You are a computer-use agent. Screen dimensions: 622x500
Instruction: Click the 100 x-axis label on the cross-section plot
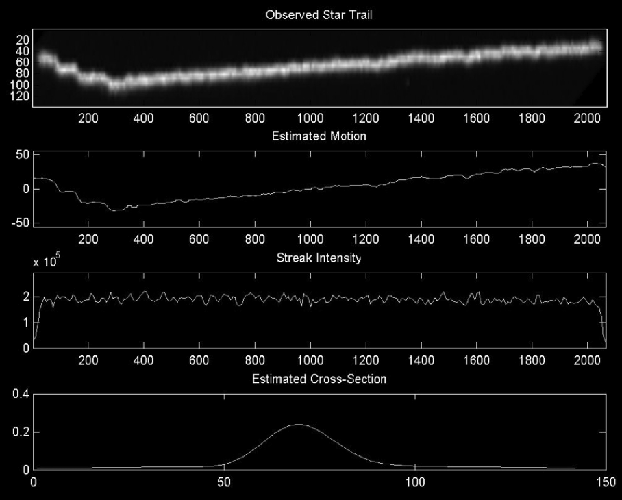pos(415,482)
